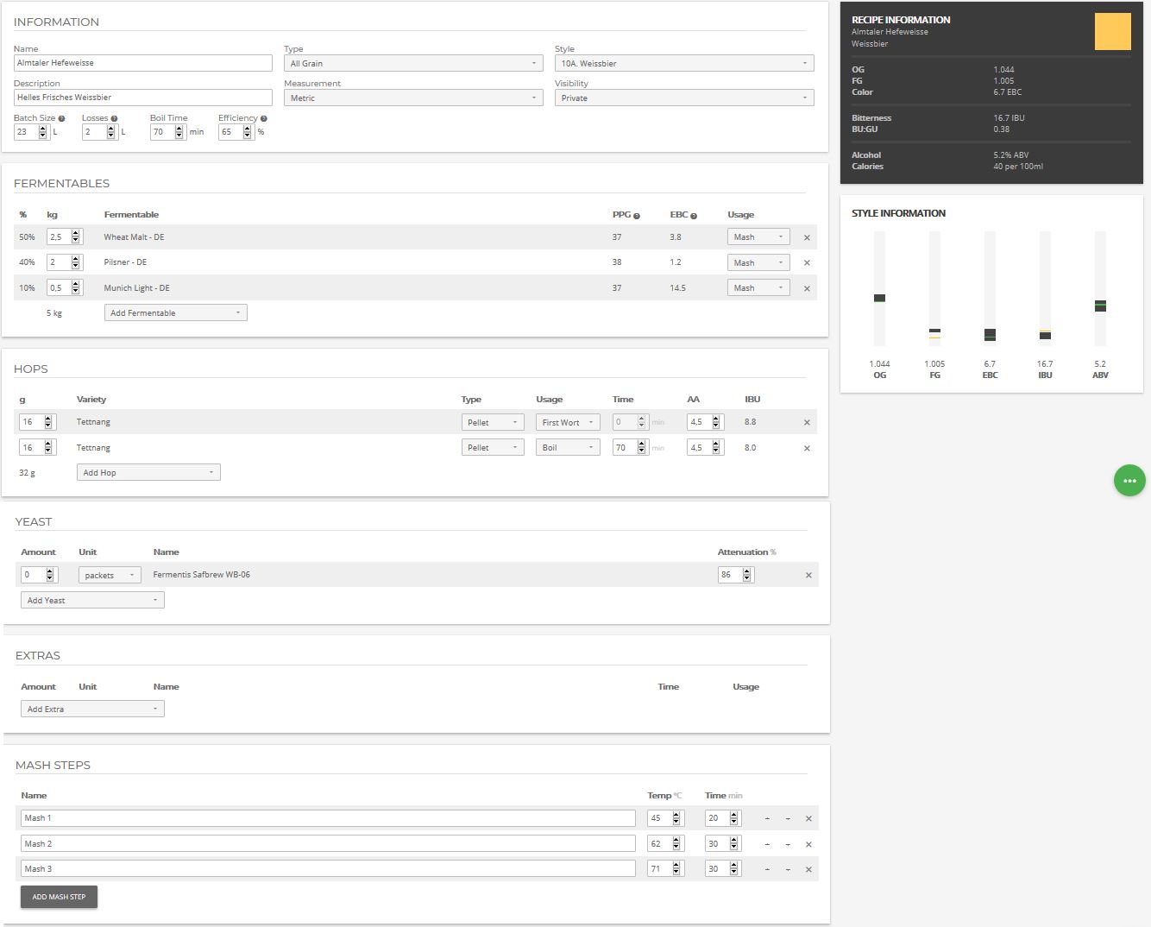Show the Efficiency help tooltip icon

point(264,119)
